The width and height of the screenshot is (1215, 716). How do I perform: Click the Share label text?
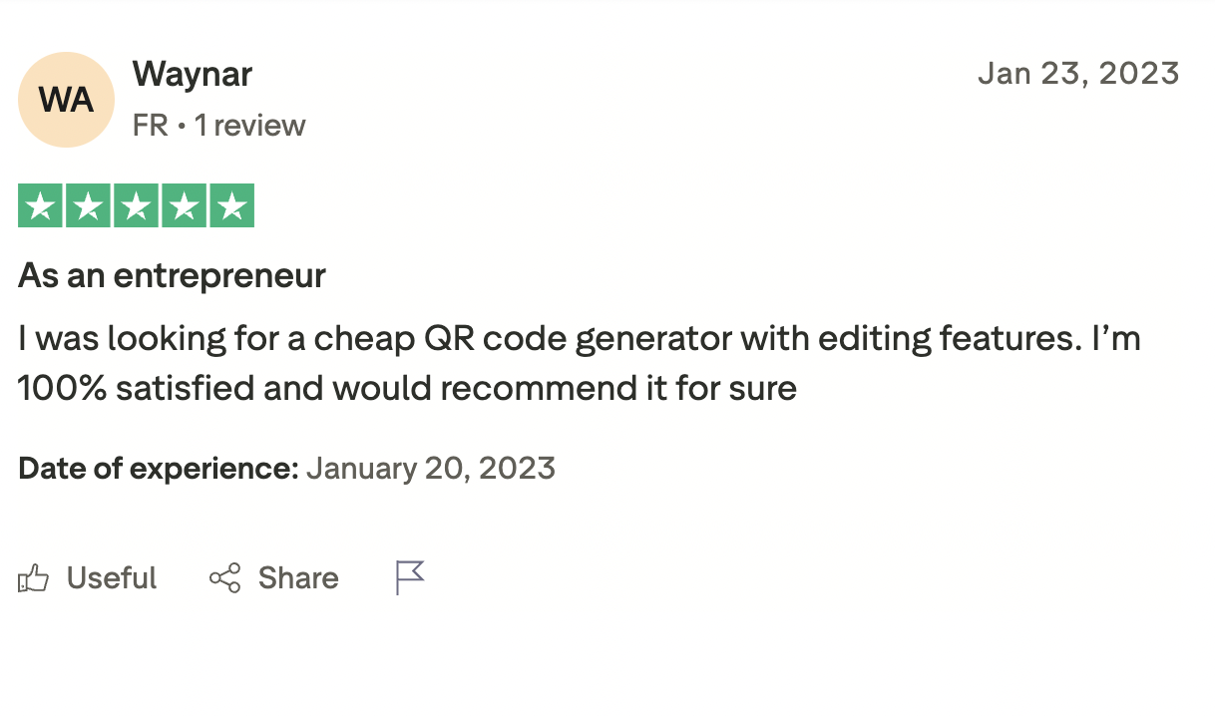[x=298, y=578]
